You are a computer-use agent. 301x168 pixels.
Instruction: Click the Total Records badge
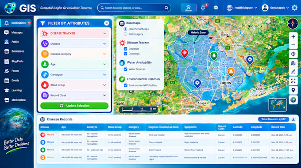pos(274,119)
